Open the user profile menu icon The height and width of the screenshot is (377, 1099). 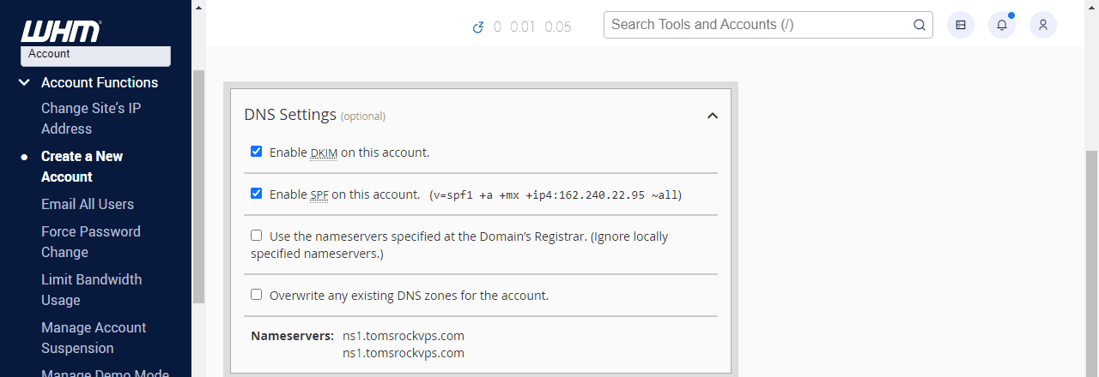pos(1043,25)
